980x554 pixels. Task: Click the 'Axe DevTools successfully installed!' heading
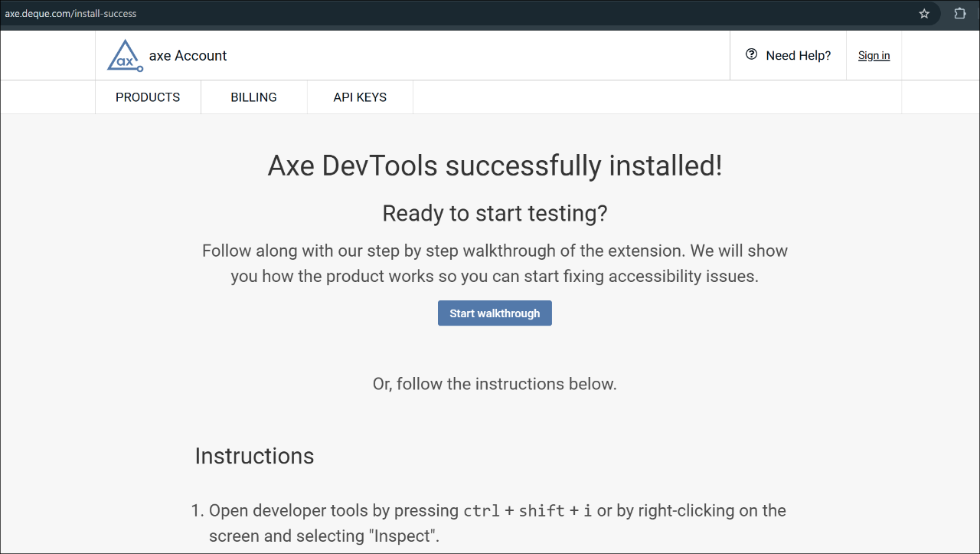coord(495,166)
